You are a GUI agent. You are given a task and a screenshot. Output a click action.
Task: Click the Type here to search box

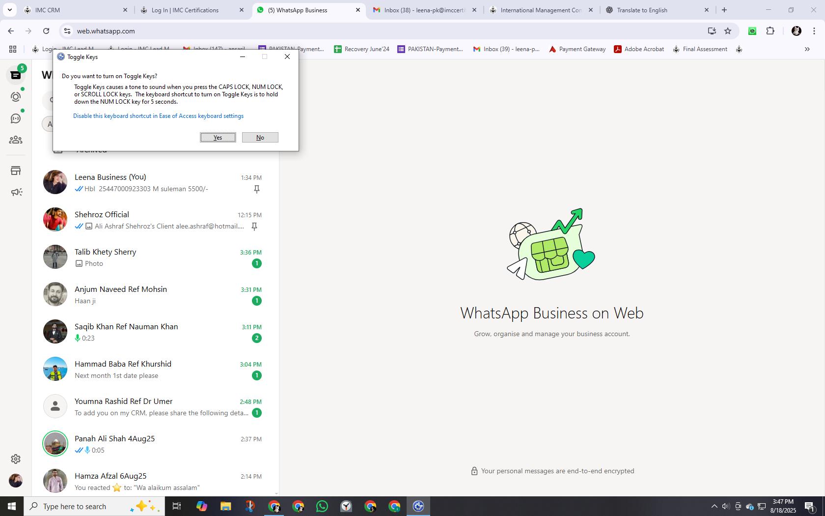94,506
